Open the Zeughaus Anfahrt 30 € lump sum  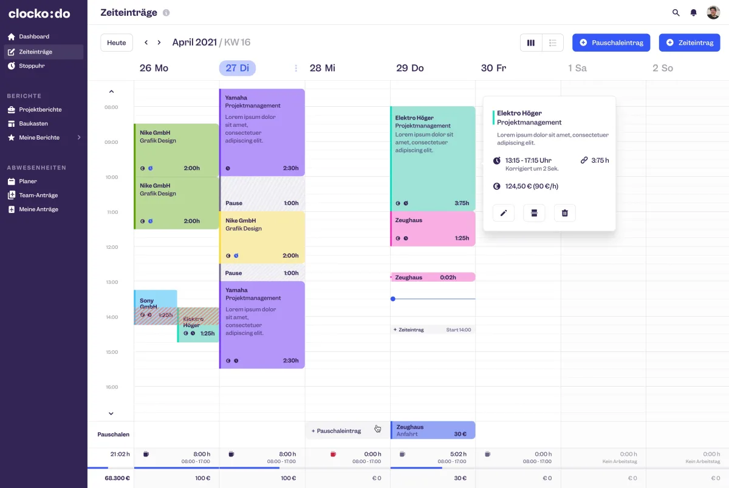[x=433, y=430]
